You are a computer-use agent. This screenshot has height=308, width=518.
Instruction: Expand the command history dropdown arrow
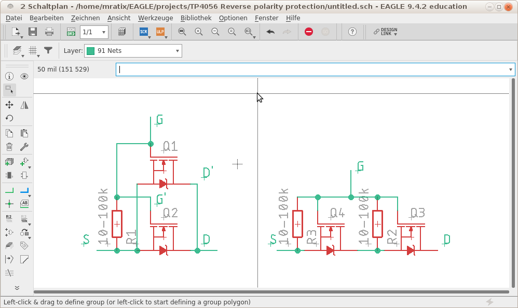click(x=510, y=69)
